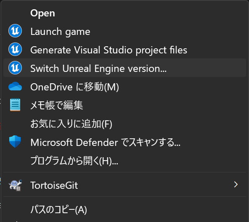Click the Unreal icon beside Launch game

(15, 31)
